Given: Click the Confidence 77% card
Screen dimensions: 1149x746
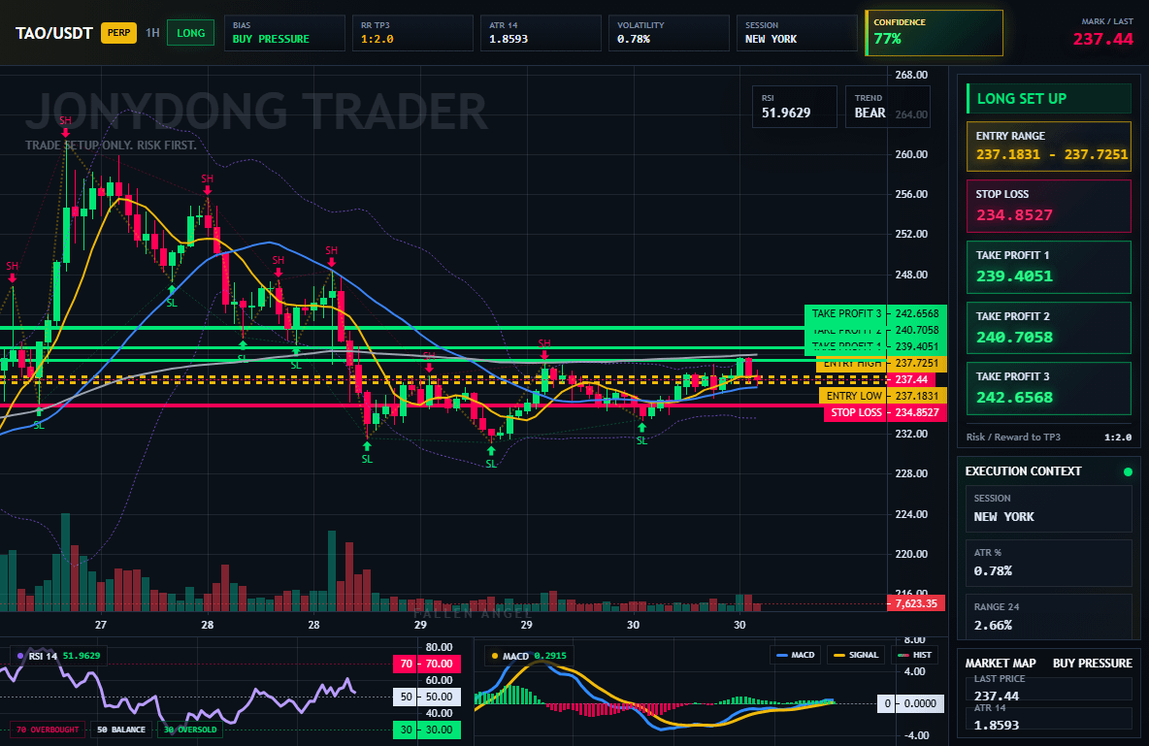Looking at the screenshot, I should pyautogui.click(x=934, y=33).
